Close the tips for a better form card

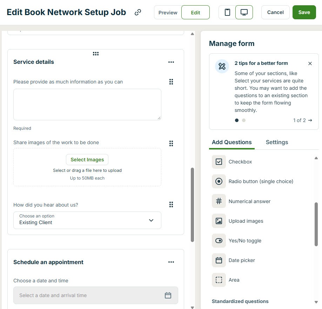pyautogui.click(x=310, y=63)
